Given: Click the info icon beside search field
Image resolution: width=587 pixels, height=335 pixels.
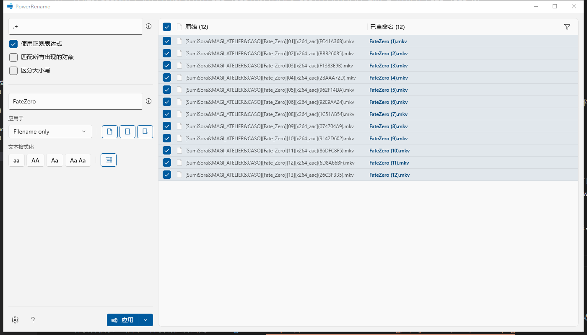Looking at the screenshot, I should [x=148, y=26].
